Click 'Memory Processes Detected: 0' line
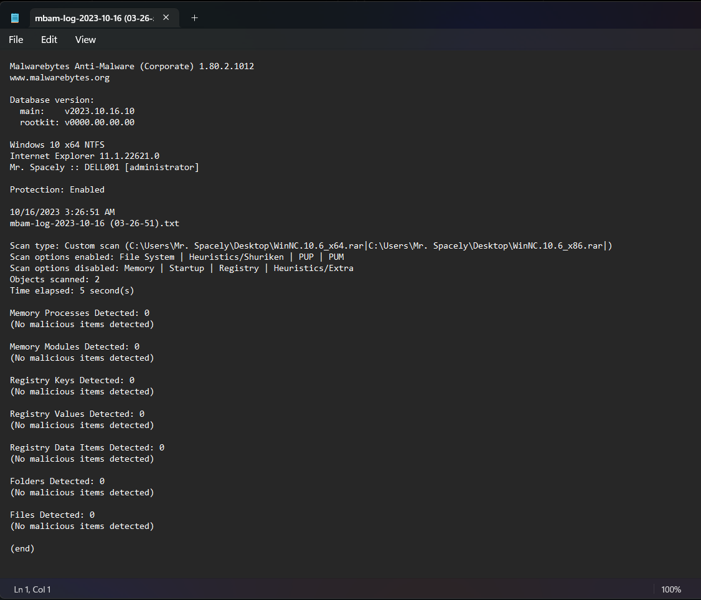This screenshot has width=701, height=600. [80, 313]
